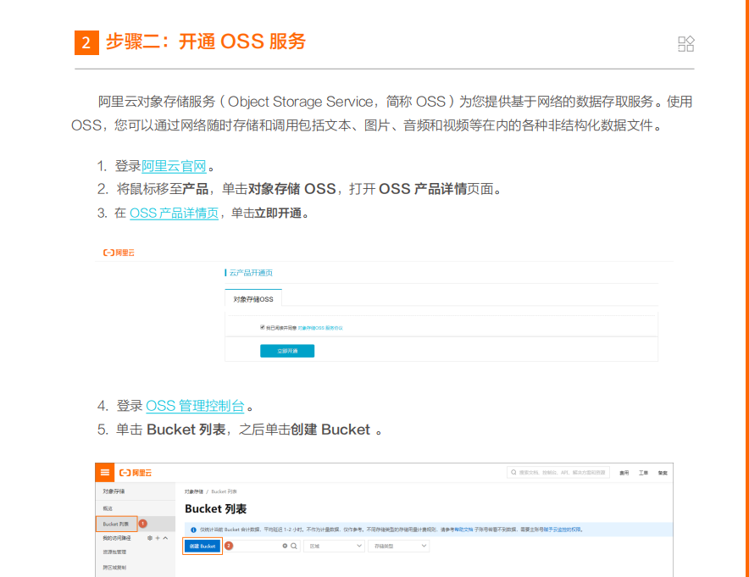Open the 帮助文档 link in the notice
The image size is (749, 577).
[463, 530]
